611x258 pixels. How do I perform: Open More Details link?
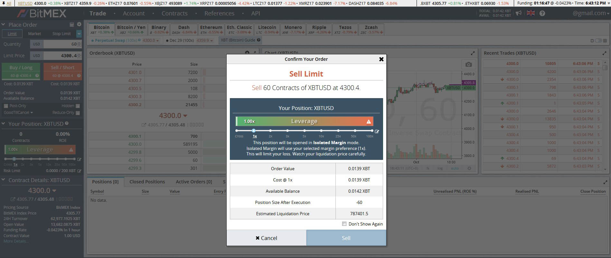16,241
